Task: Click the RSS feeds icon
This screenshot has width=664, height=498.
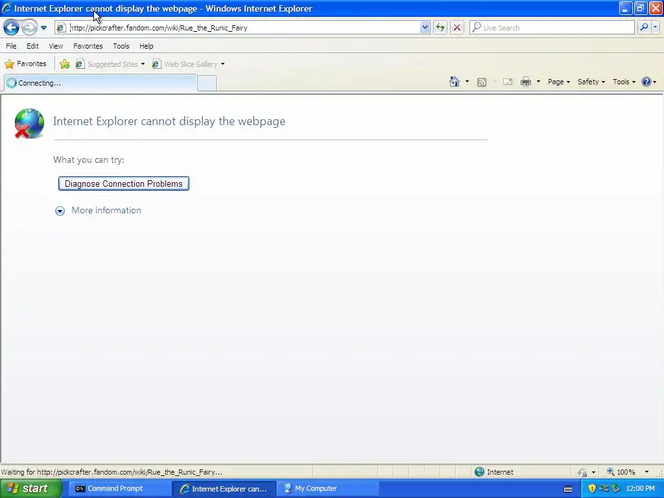Action: tap(482, 82)
